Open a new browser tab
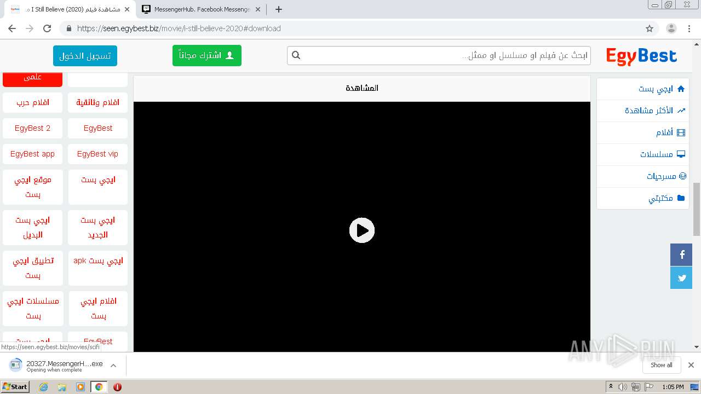Viewport: 701px width, 394px height. [279, 9]
